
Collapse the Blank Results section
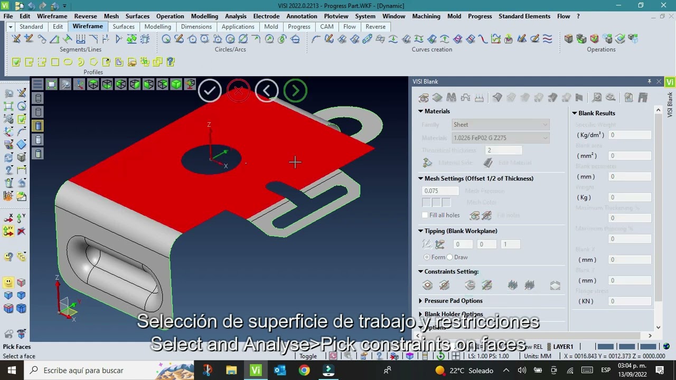[x=574, y=113]
